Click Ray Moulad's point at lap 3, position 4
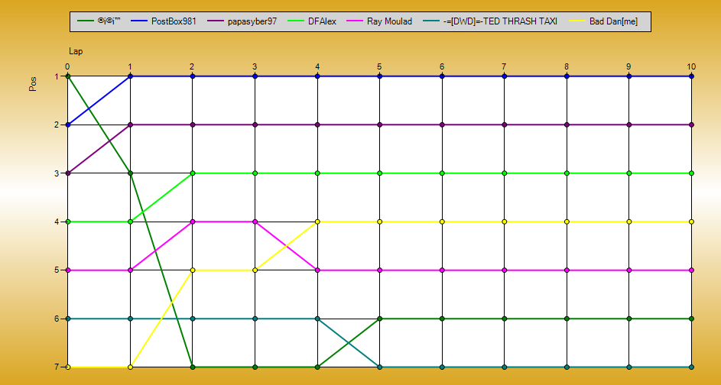The height and width of the screenshot is (385, 721). point(255,222)
